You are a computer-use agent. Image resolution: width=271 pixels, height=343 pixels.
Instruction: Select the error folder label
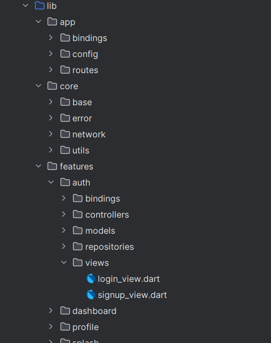point(82,118)
